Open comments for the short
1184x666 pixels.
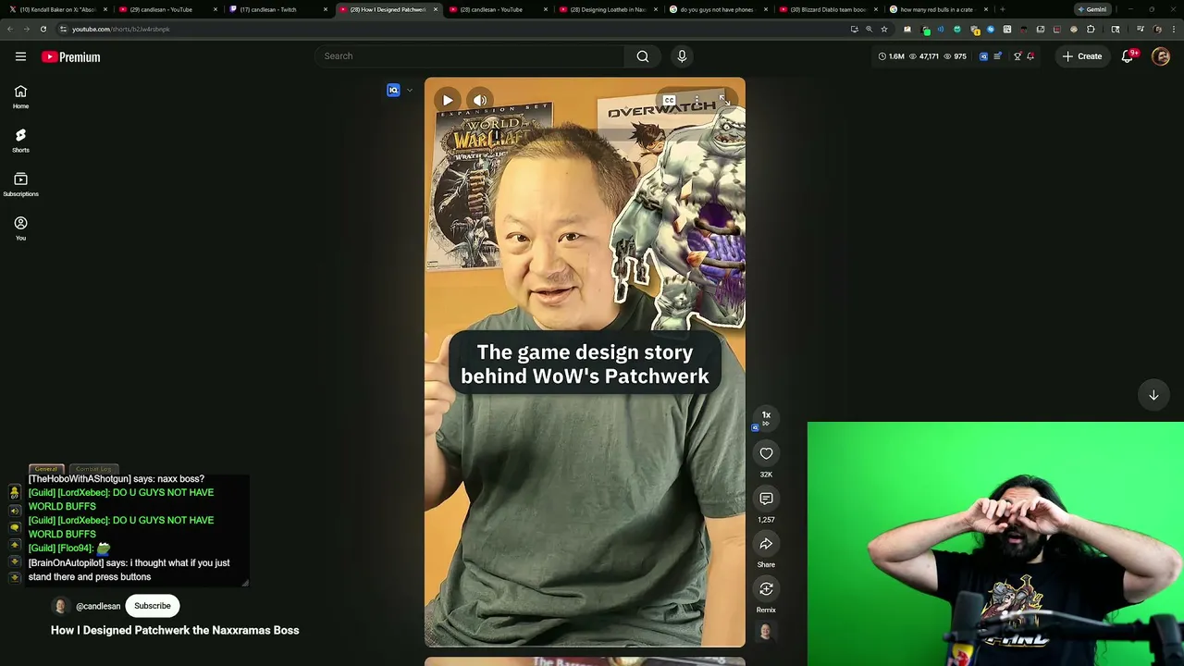coord(766,499)
